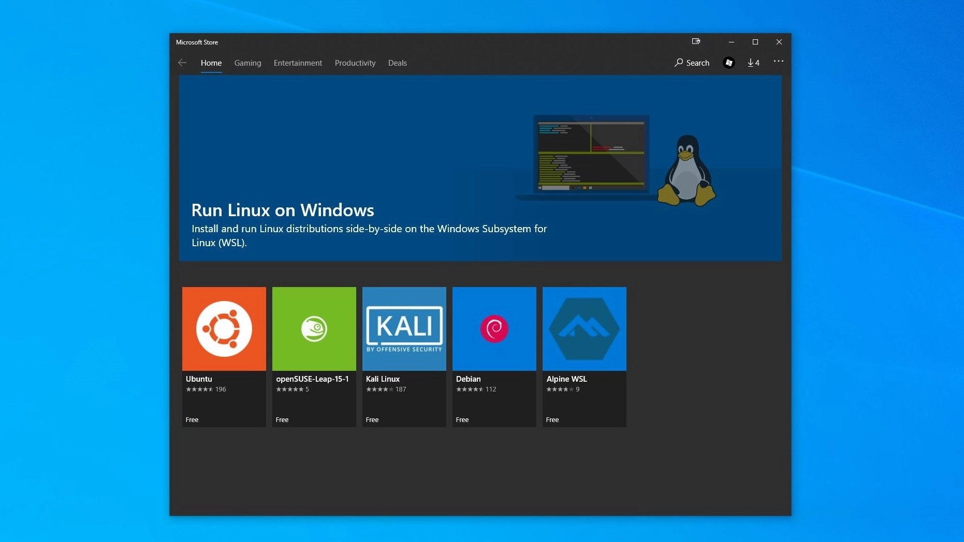Click the Debian app name text
Image resolution: width=964 pixels, height=542 pixels.
[468, 379]
